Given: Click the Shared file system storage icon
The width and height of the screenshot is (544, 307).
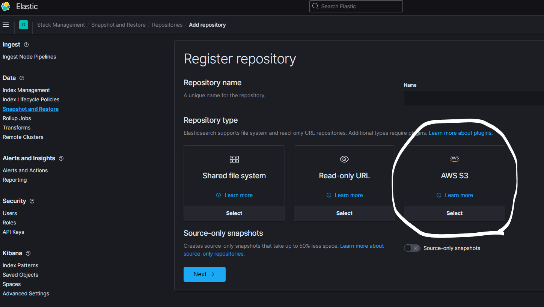Looking at the screenshot, I should [x=234, y=159].
